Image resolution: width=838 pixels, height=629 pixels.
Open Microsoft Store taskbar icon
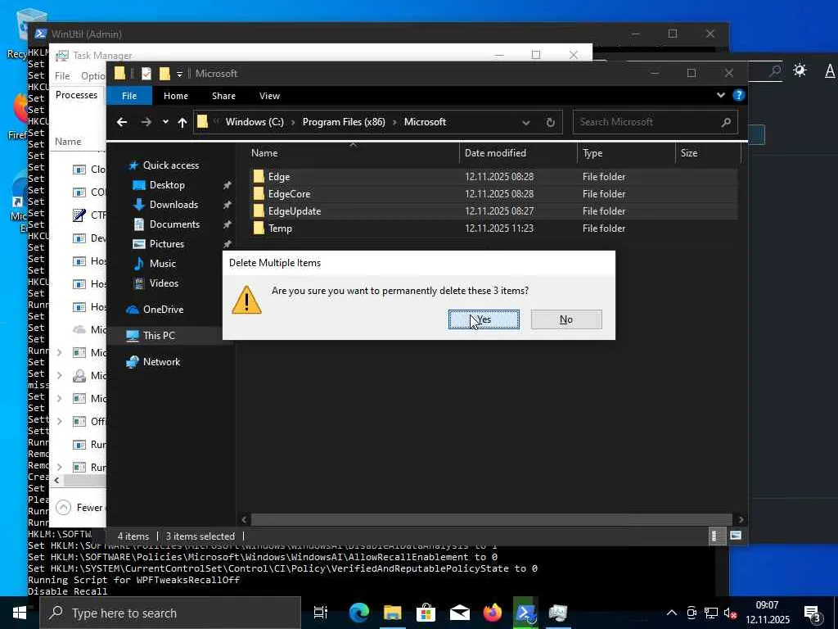tap(426, 613)
